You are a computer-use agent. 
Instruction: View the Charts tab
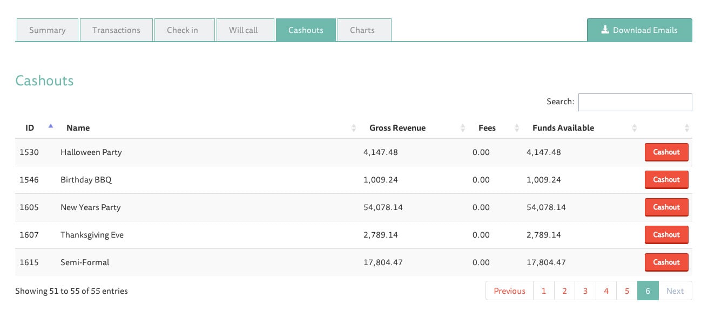tap(362, 30)
